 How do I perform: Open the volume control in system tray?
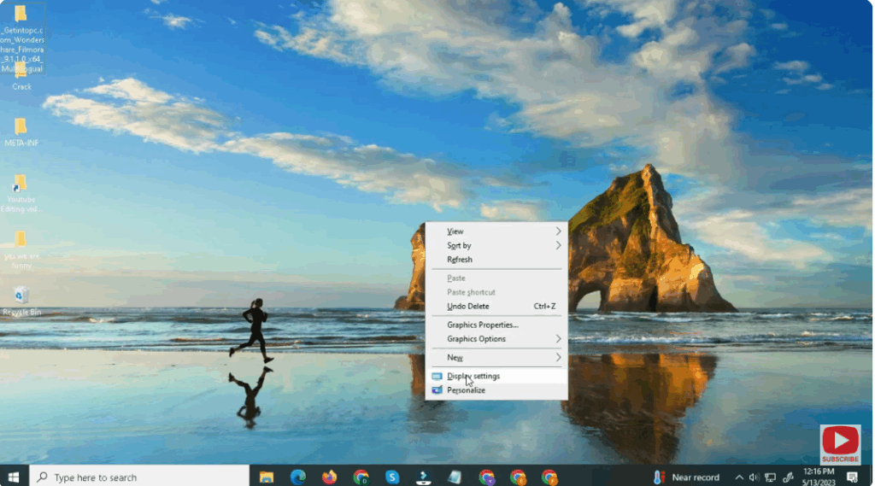click(x=754, y=477)
